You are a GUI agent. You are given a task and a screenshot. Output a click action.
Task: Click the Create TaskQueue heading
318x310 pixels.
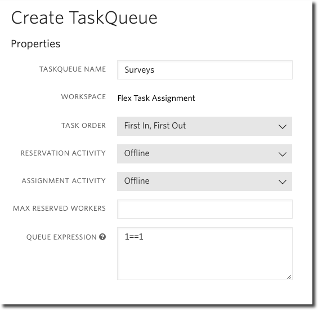pyautogui.click(x=84, y=18)
